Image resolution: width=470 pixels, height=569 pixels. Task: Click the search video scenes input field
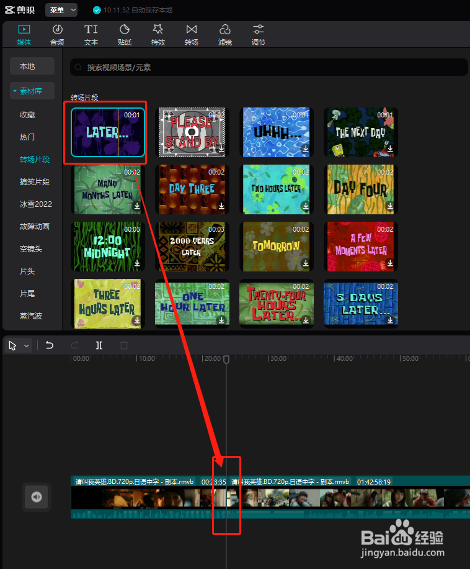pos(269,67)
